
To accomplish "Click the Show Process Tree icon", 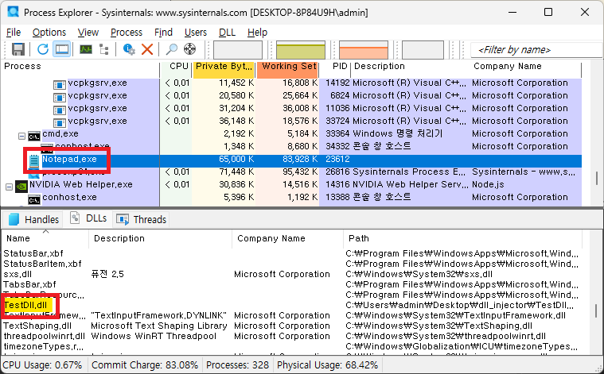I will [104, 49].
